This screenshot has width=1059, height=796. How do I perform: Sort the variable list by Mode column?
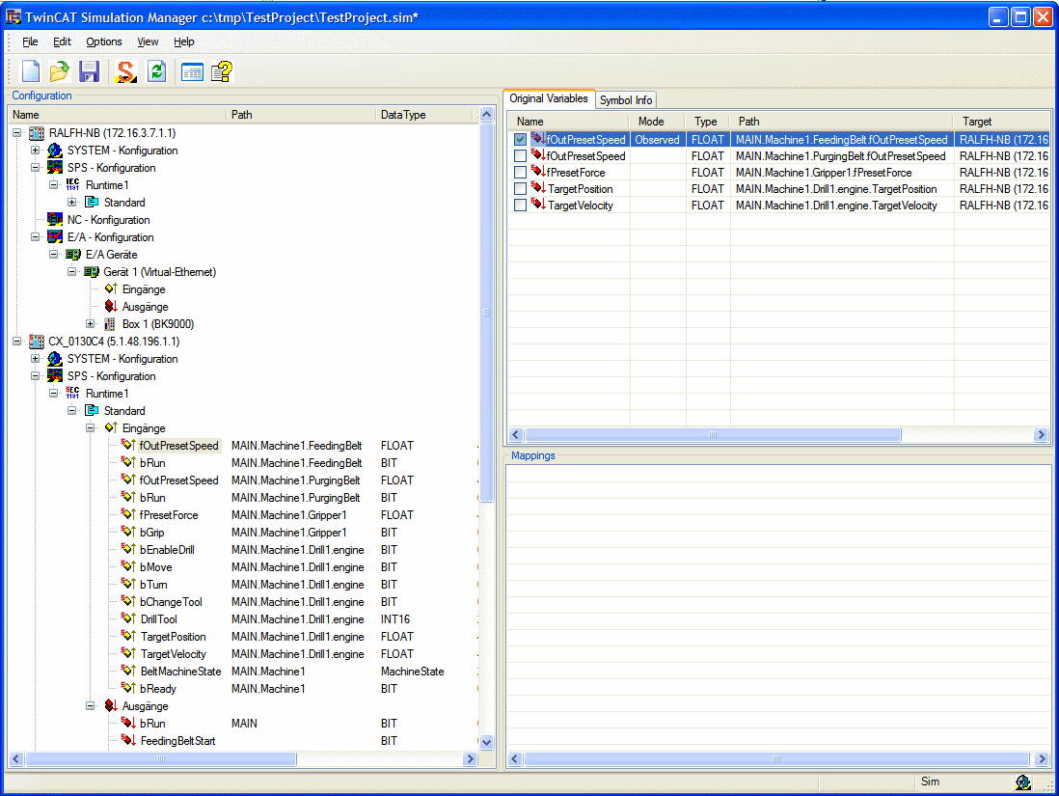click(x=657, y=122)
